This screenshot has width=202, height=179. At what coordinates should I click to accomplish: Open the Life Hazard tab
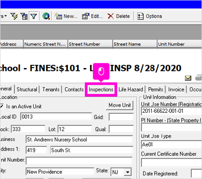[x=130, y=89]
